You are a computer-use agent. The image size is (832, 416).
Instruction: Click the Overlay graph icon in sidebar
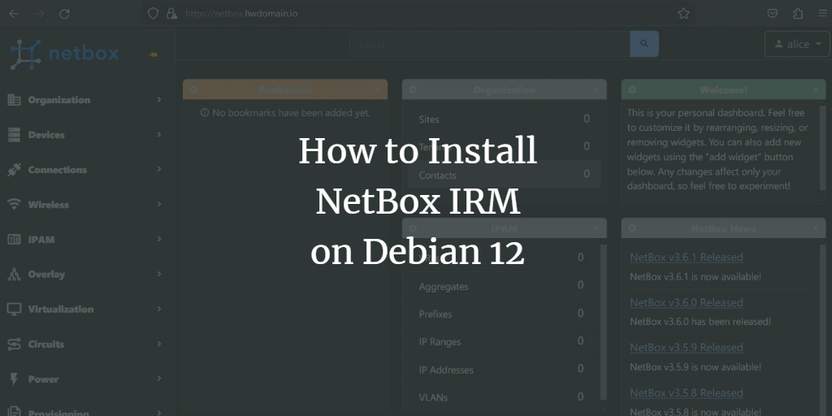tap(14, 275)
